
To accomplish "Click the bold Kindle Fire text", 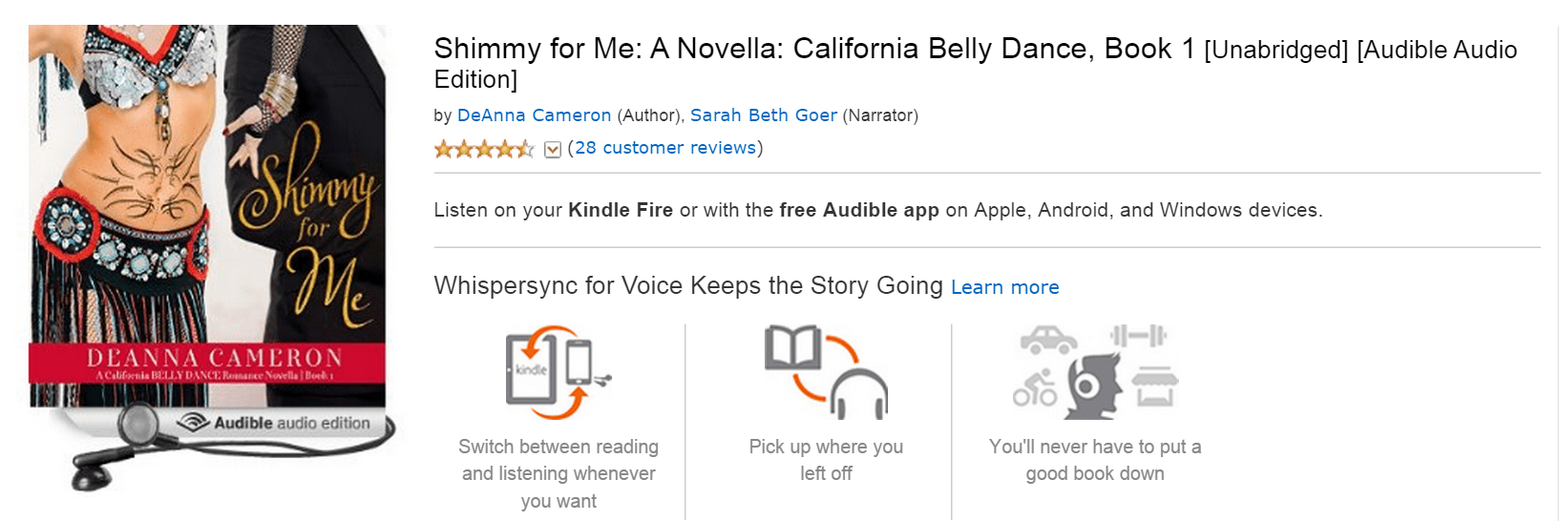I will pyautogui.click(x=620, y=210).
